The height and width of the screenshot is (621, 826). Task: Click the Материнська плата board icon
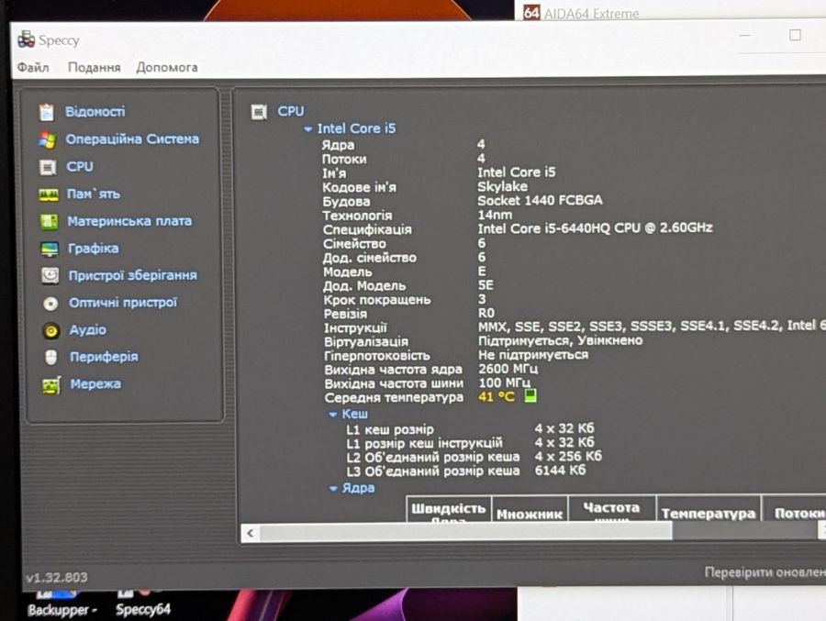(x=49, y=221)
